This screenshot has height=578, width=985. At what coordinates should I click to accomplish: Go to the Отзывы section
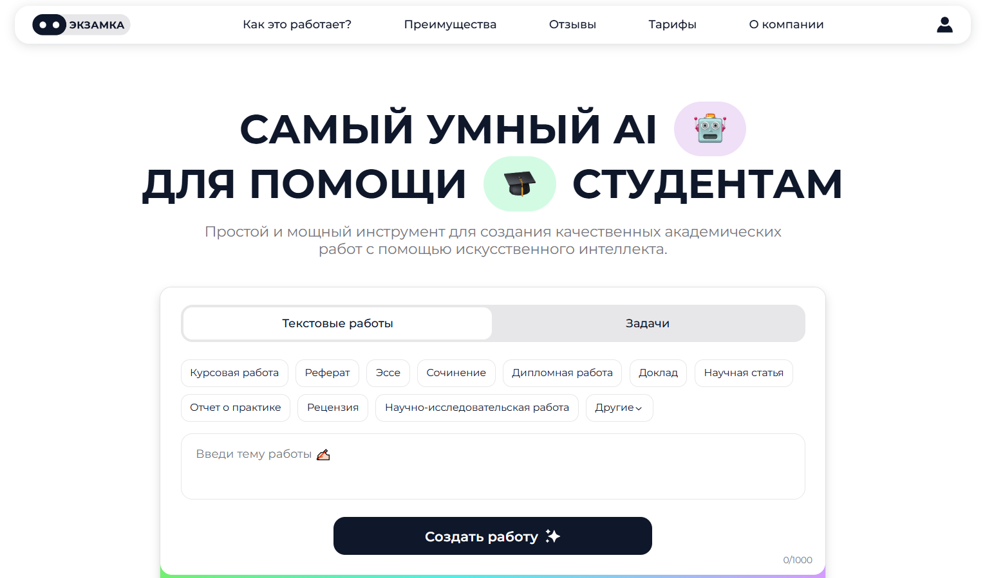click(572, 24)
